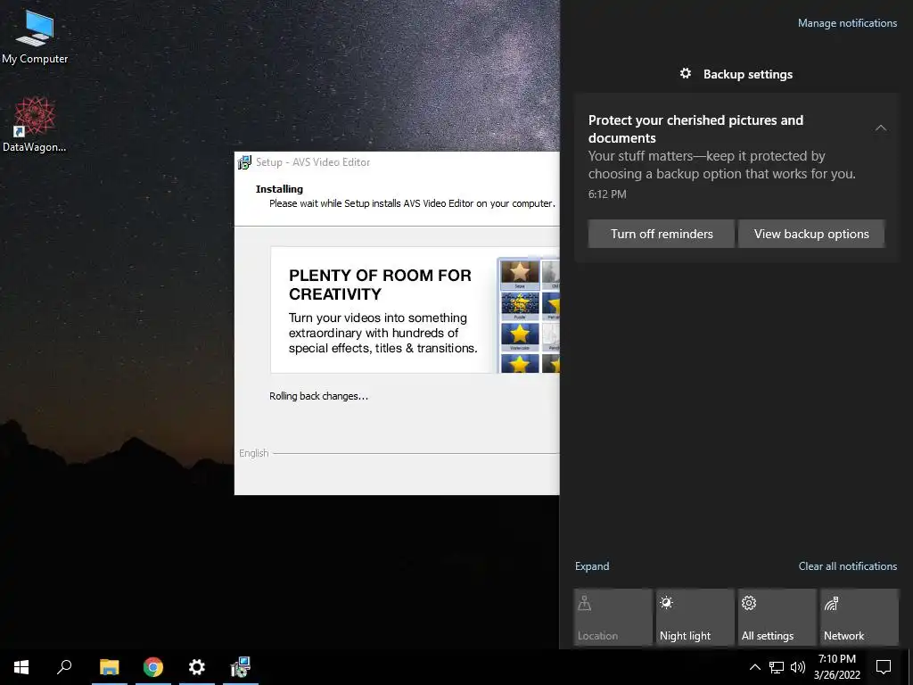Viewport: 913px width, 685px height.
Task: Click the 'Installing' heading in the setup window
Action: 279,189
